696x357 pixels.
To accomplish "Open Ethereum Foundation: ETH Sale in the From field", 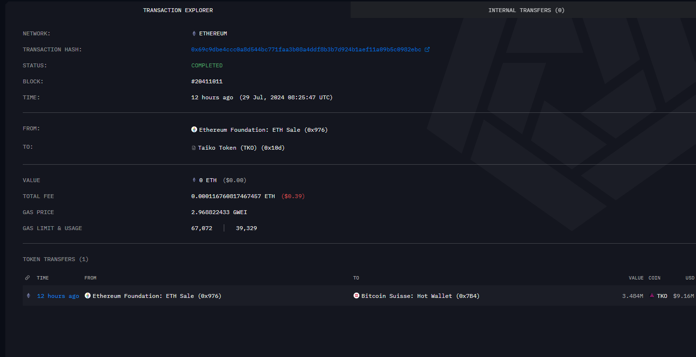I will (263, 130).
